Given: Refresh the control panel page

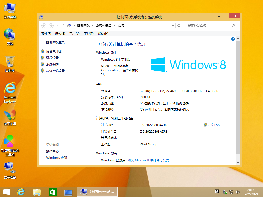Looking at the screenshot, I should (x=179, y=26).
